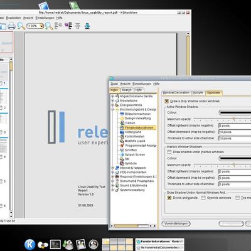Expand the 'Arbeitsfläche' tree node

(x=113, y=100)
